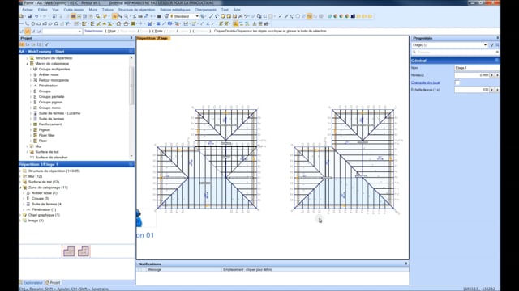The height and width of the screenshot is (291, 519).
Task: Click the checkmark icon in Projet panel toolbar
Action: (x=47, y=44)
